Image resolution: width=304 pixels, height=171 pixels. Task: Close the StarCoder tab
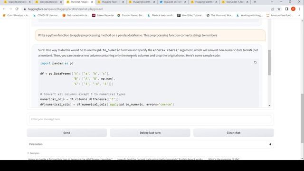point(247,2)
